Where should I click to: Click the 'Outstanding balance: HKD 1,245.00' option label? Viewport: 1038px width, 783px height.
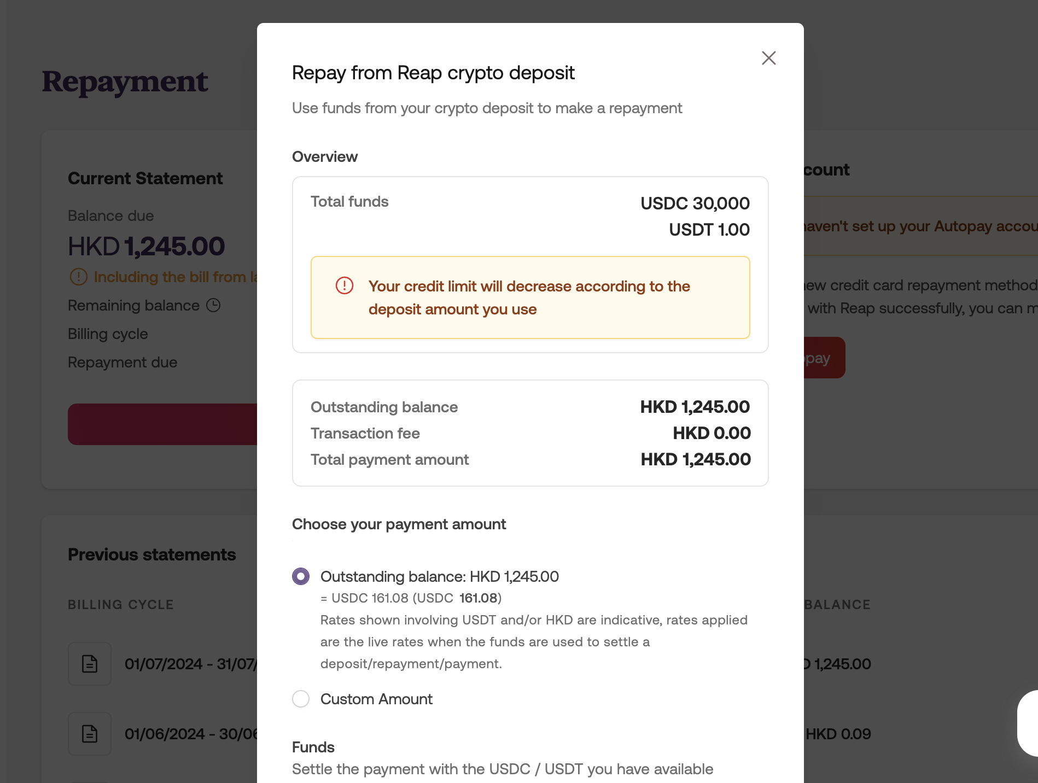coord(439,576)
